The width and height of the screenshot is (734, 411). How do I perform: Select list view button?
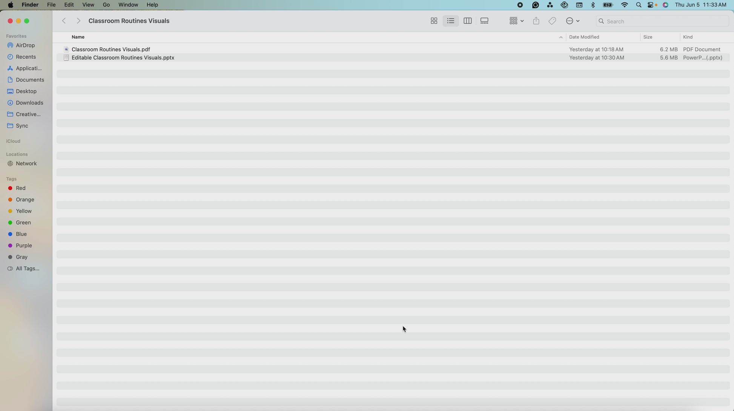pyautogui.click(x=450, y=21)
